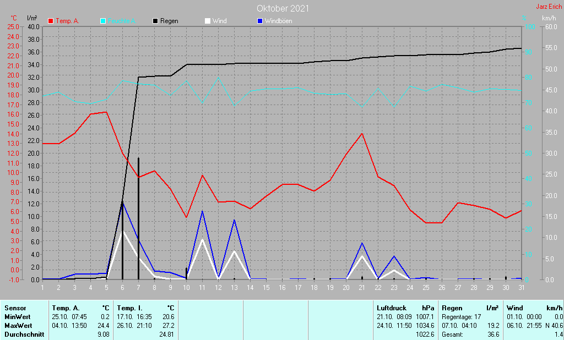564x340 pixels.
Task: Click the 'N 40.6' maximum wind value
Action: 554,326
